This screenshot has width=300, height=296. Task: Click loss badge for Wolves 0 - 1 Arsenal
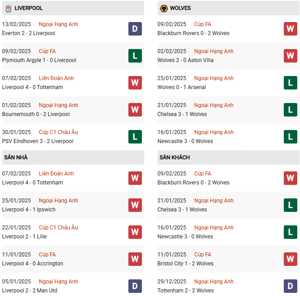pyautogui.click(x=290, y=83)
